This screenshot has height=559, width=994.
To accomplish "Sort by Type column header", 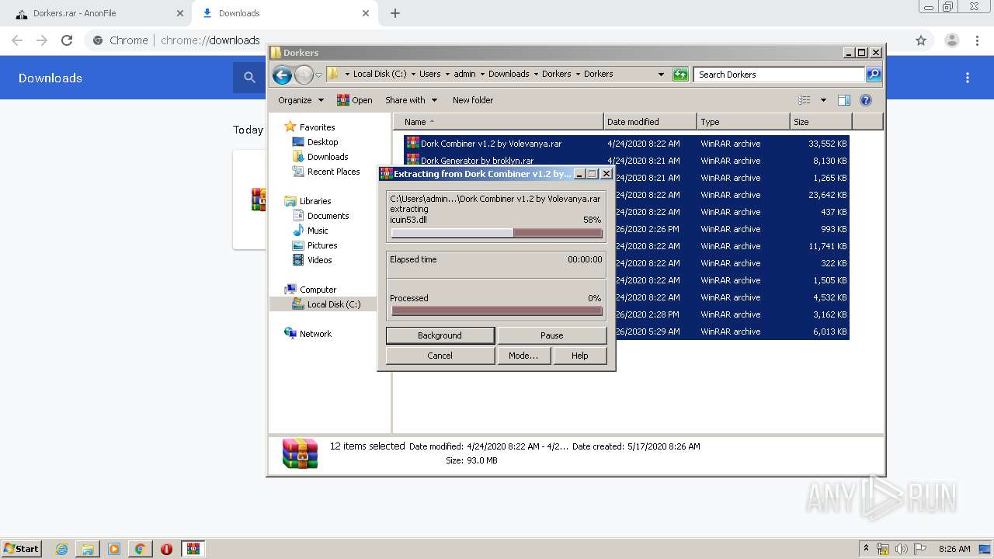I will [743, 122].
